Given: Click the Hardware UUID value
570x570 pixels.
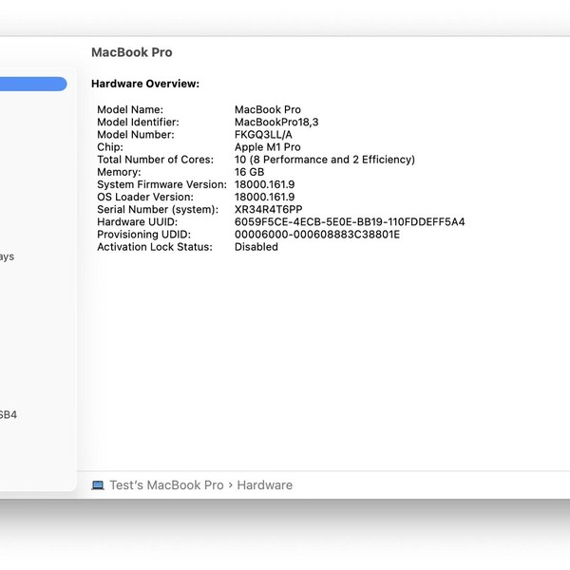Looking at the screenshot, I should 350,221.
